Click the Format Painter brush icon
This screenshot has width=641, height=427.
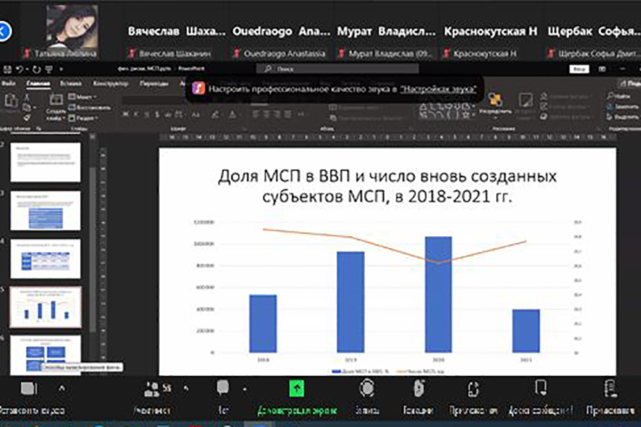[x=27, y=118]
